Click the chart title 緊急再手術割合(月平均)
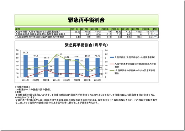The height and width of the screenshot is (131, 185). [86, 45]
